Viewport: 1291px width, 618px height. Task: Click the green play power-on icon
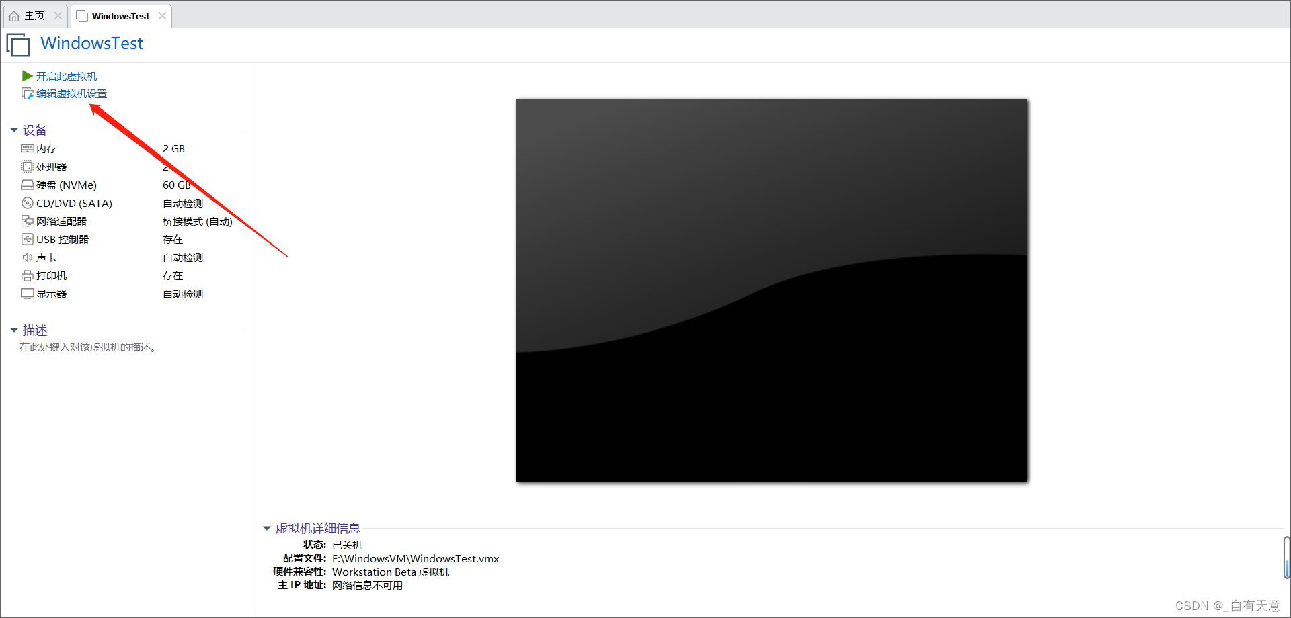[x=28, y=76]
